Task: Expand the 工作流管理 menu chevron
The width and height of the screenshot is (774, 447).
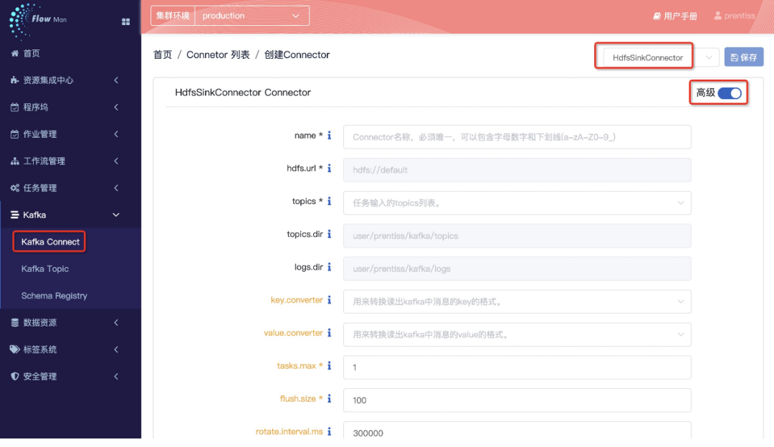Action: click(116, 161)
